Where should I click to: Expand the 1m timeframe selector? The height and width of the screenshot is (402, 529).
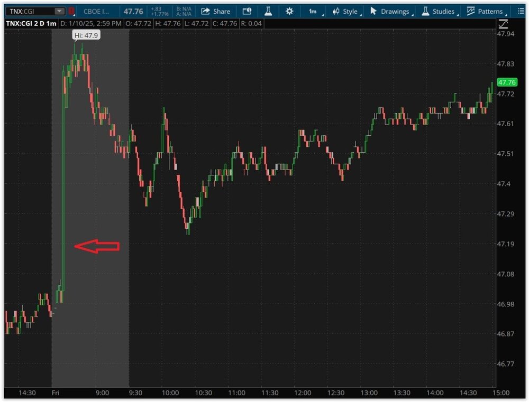[313, 11]
